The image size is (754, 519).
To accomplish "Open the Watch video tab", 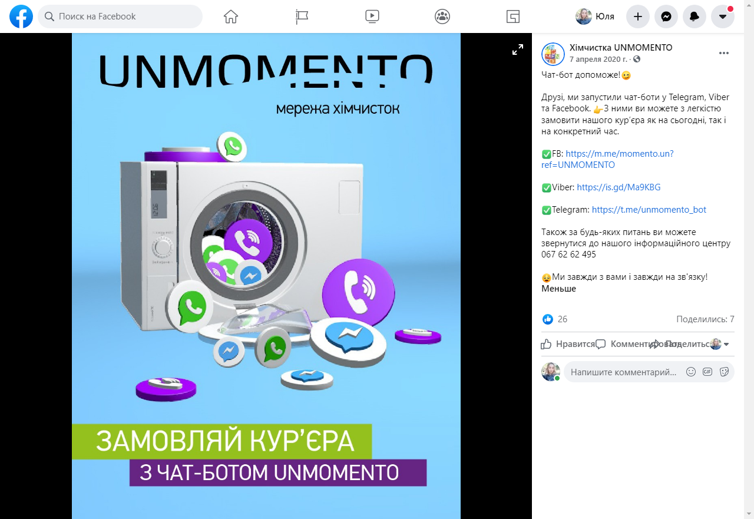I will click(372, 16).
